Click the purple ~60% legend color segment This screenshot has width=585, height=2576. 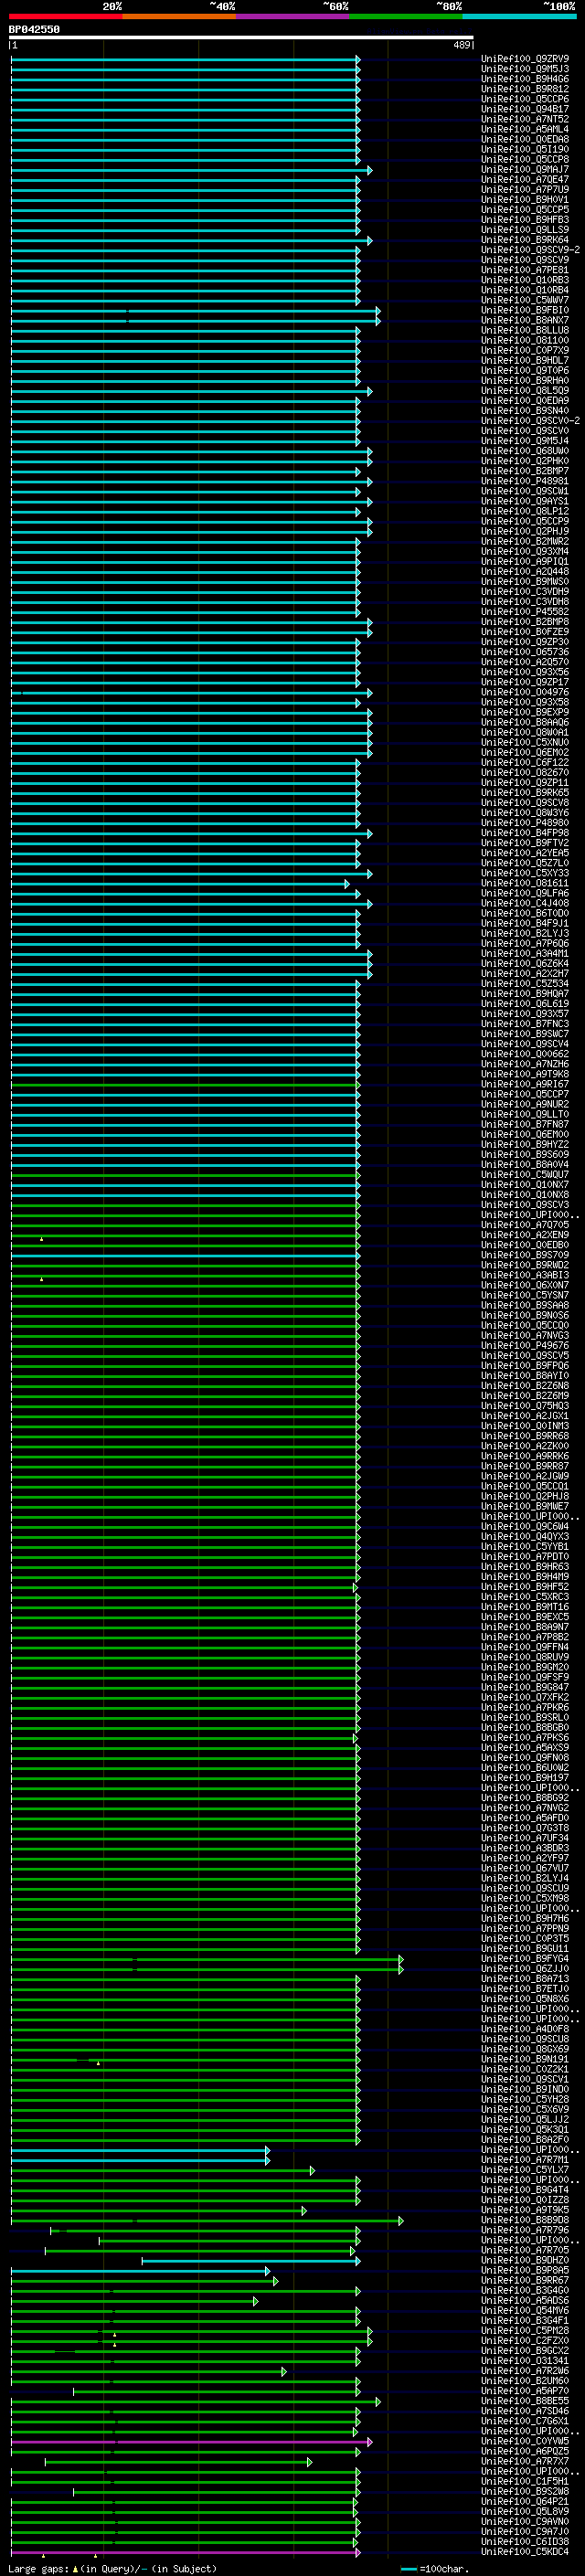(x=293, y=17)
